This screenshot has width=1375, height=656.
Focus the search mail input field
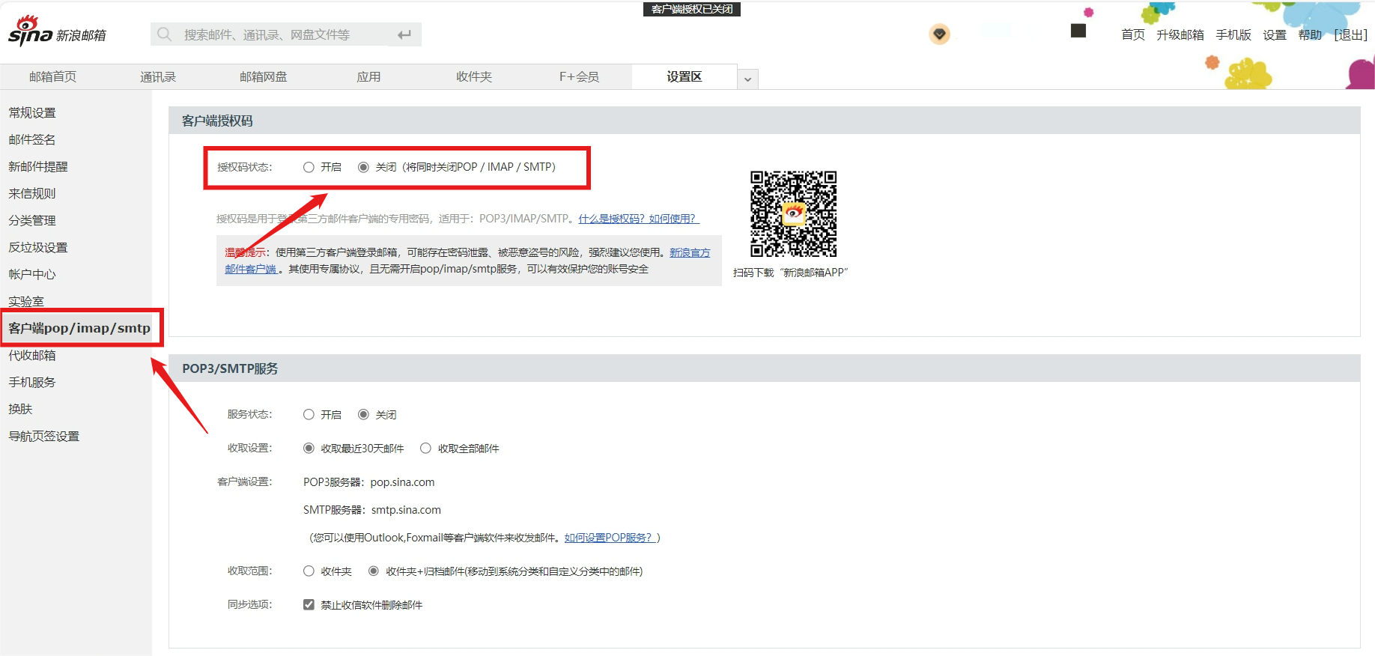click(285, 34)
